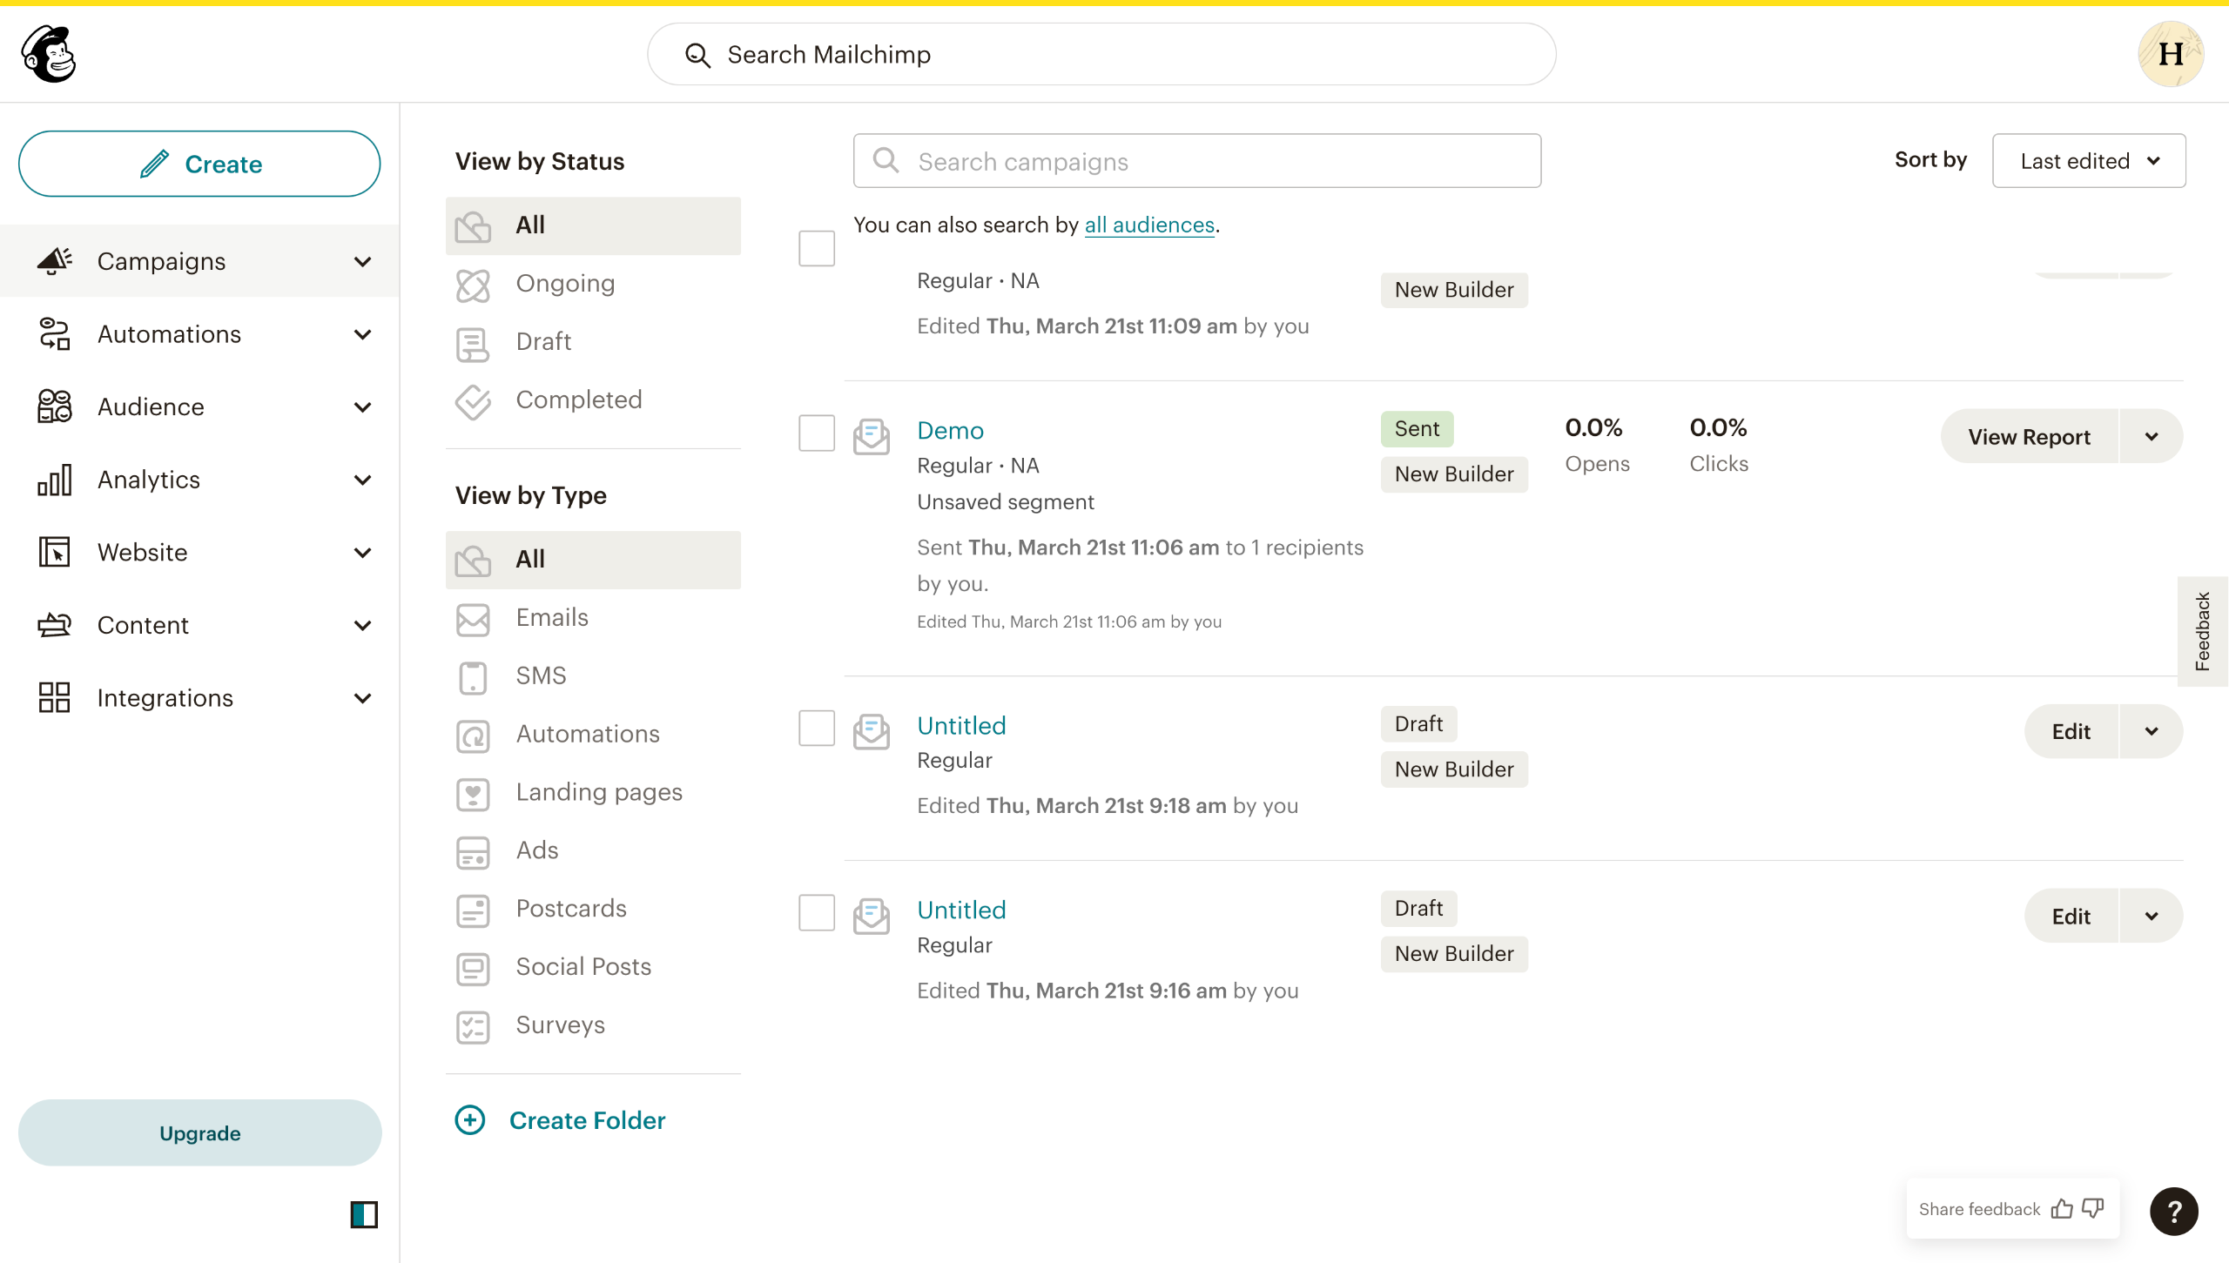Image resolution: width=2229 pixels, height=1263 pixels.
Task: Click the Campaigns megaphone icon
Action: click(x=54, y=260)
